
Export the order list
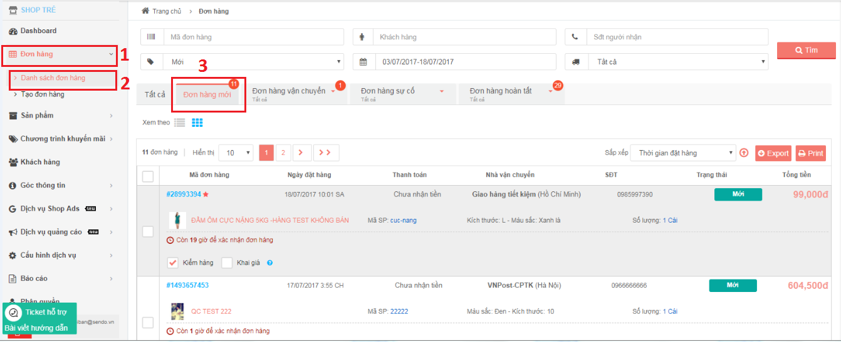coord(773,153)
